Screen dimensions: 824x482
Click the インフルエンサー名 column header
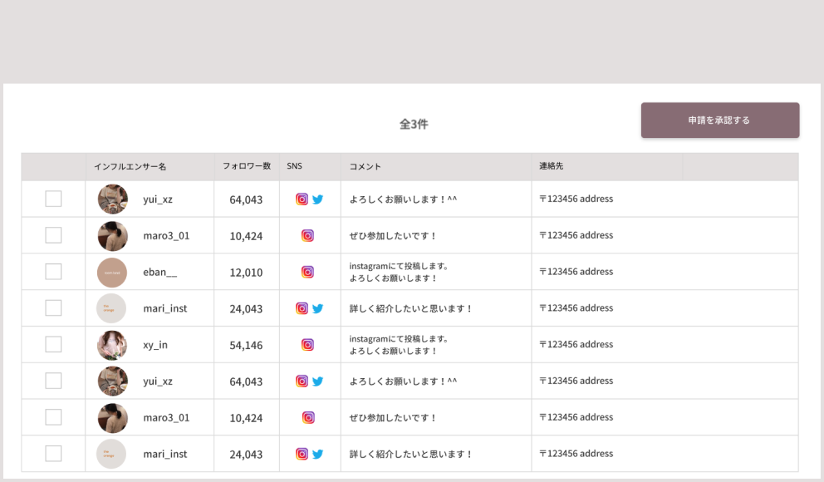click(x=130, y=166)
